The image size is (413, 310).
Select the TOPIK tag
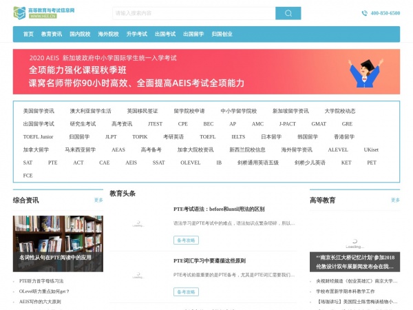point(140,137)
